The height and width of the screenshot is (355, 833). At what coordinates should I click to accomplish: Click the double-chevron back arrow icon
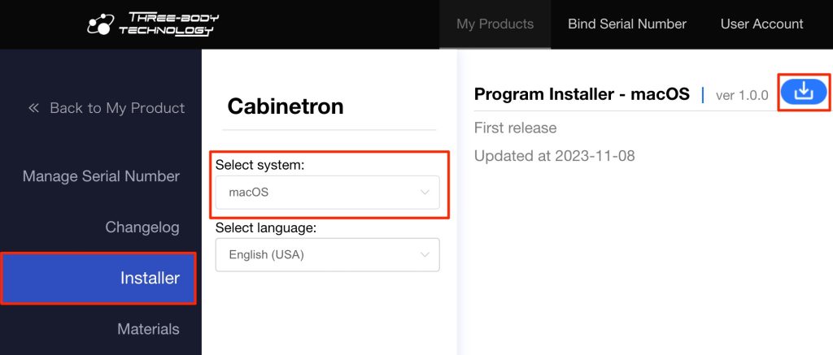(x=33, y=108)
